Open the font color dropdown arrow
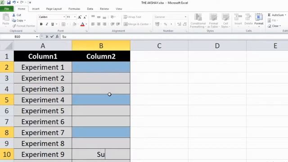Image resolution: width=288 pixels, height=162 pixels. (x=86, y=24)
